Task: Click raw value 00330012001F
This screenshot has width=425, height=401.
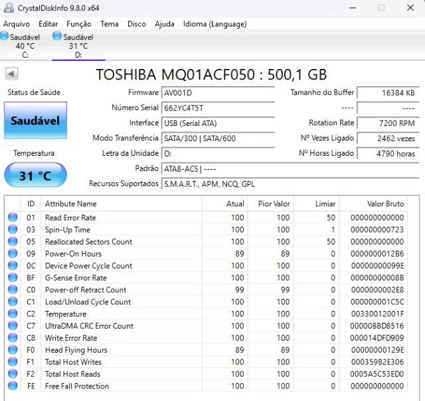Action: click(x=377, y=314)
